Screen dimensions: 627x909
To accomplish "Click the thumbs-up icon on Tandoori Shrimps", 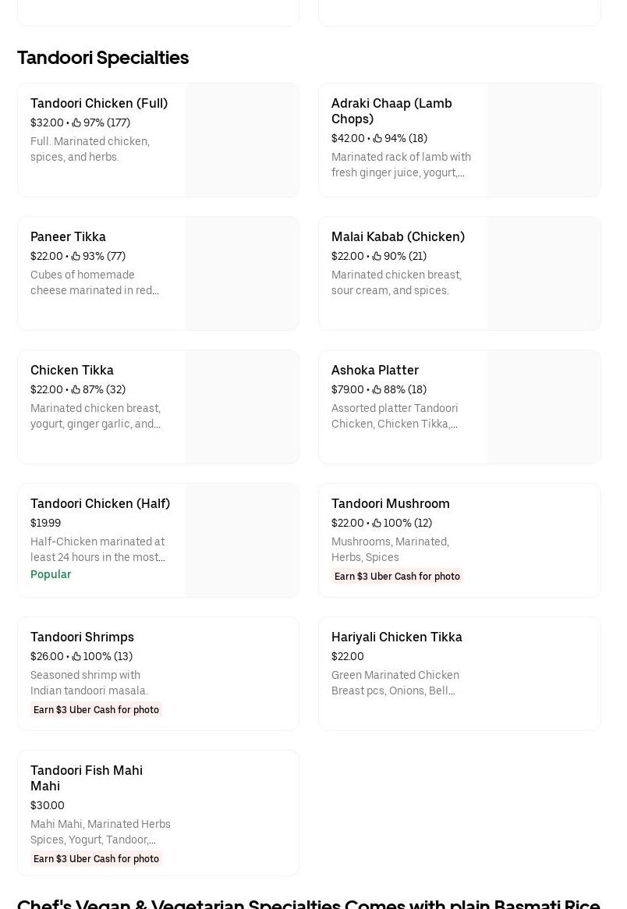I will click(x=76, y=656).
